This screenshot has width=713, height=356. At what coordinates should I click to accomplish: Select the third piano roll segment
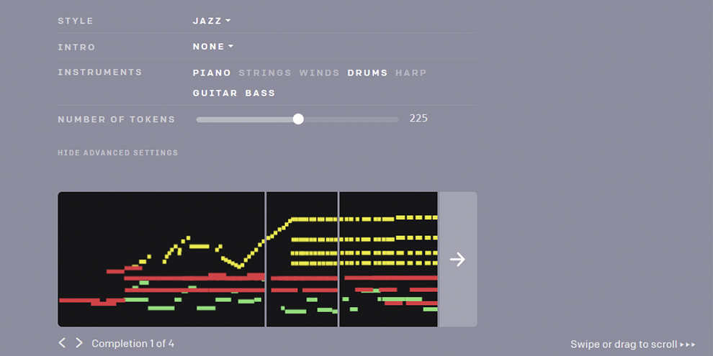pyautogui.click(x=388, y=260)
